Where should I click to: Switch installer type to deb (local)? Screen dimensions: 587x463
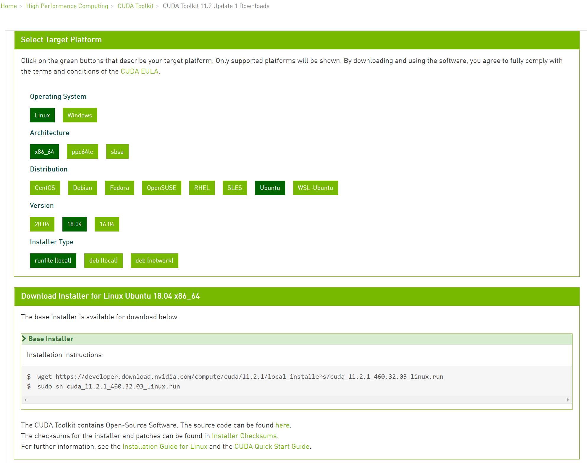(103, 260)
